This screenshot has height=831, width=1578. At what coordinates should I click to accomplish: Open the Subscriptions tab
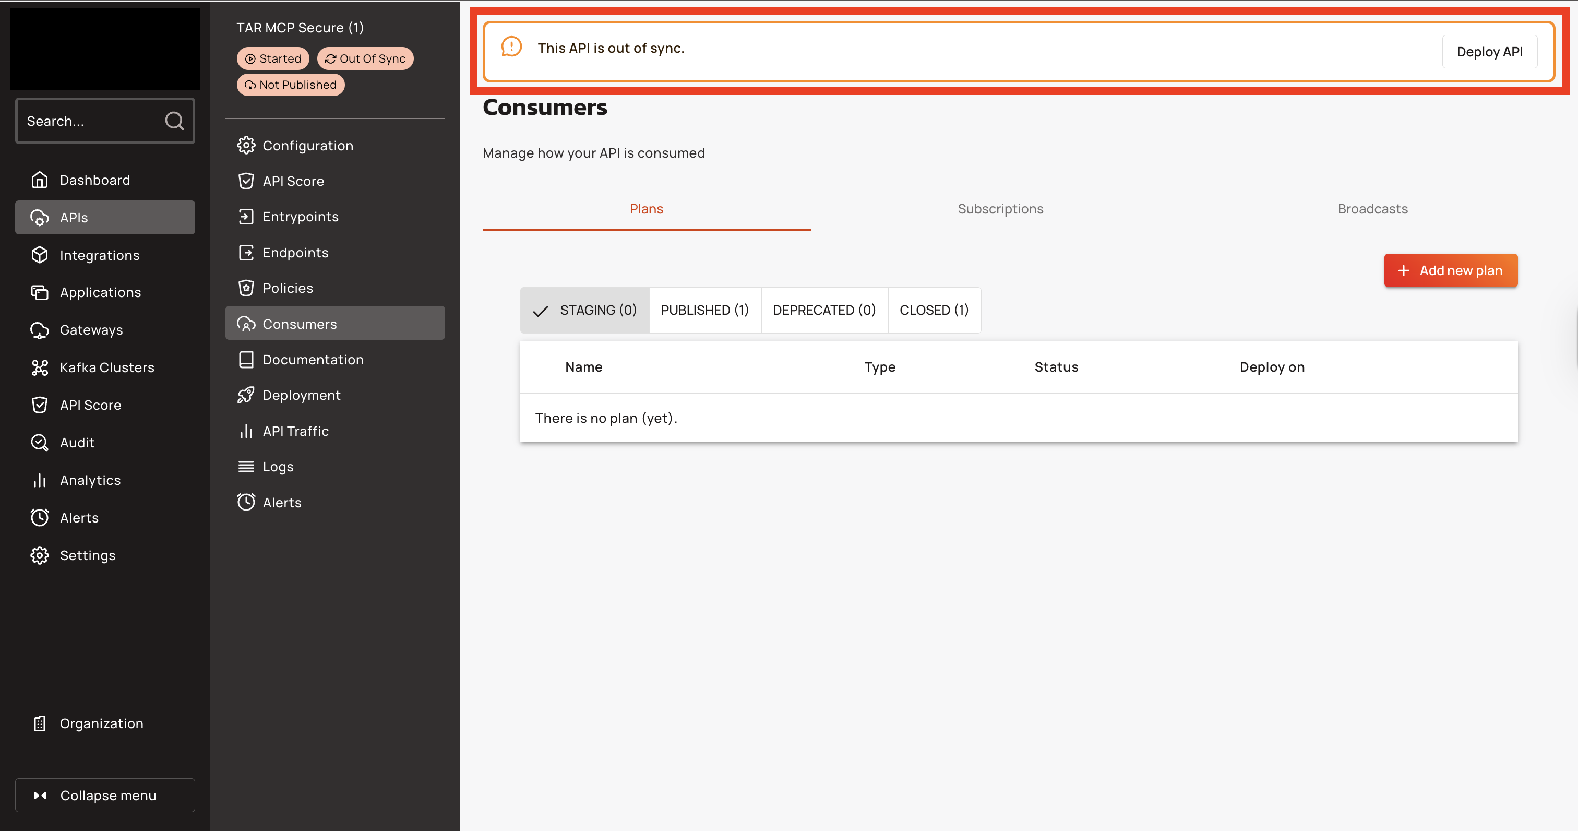(1000, 209)
